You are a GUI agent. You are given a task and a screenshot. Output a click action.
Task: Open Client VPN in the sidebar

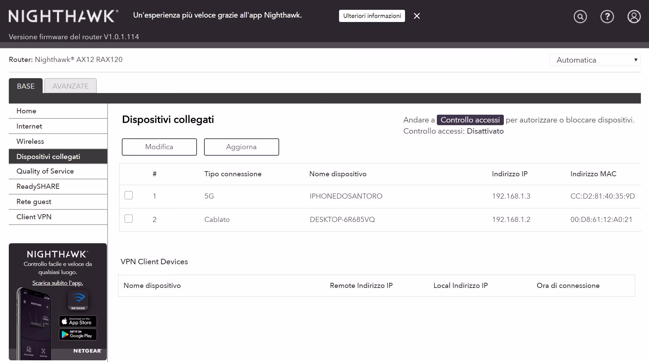pyautogui.click(x=58, y=217)
